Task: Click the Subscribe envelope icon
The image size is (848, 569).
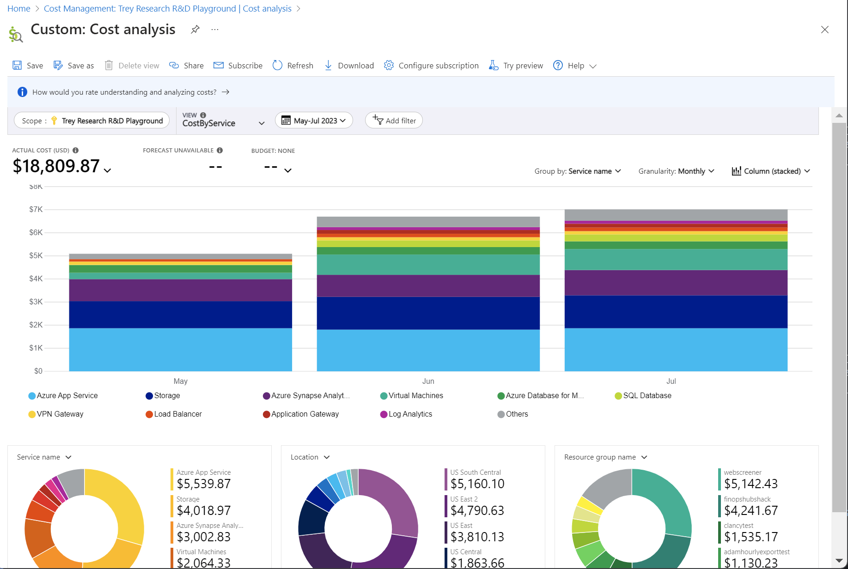Action: tap(219, 66)
